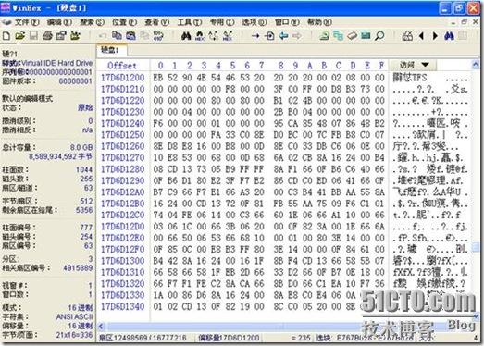Open the 查看(V) menu
The image size is (484, 346).
[156, 22]
